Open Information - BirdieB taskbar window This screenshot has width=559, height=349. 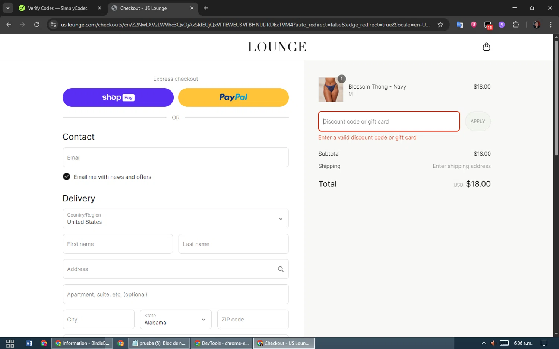point(82,343)
